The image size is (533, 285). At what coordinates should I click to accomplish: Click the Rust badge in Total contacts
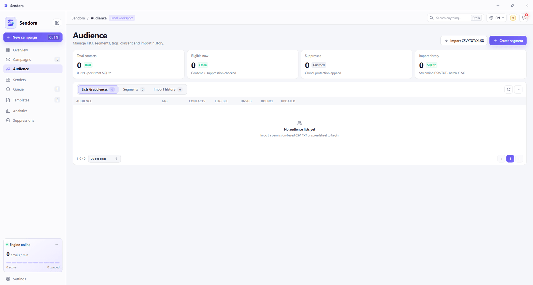coord(88,65)
